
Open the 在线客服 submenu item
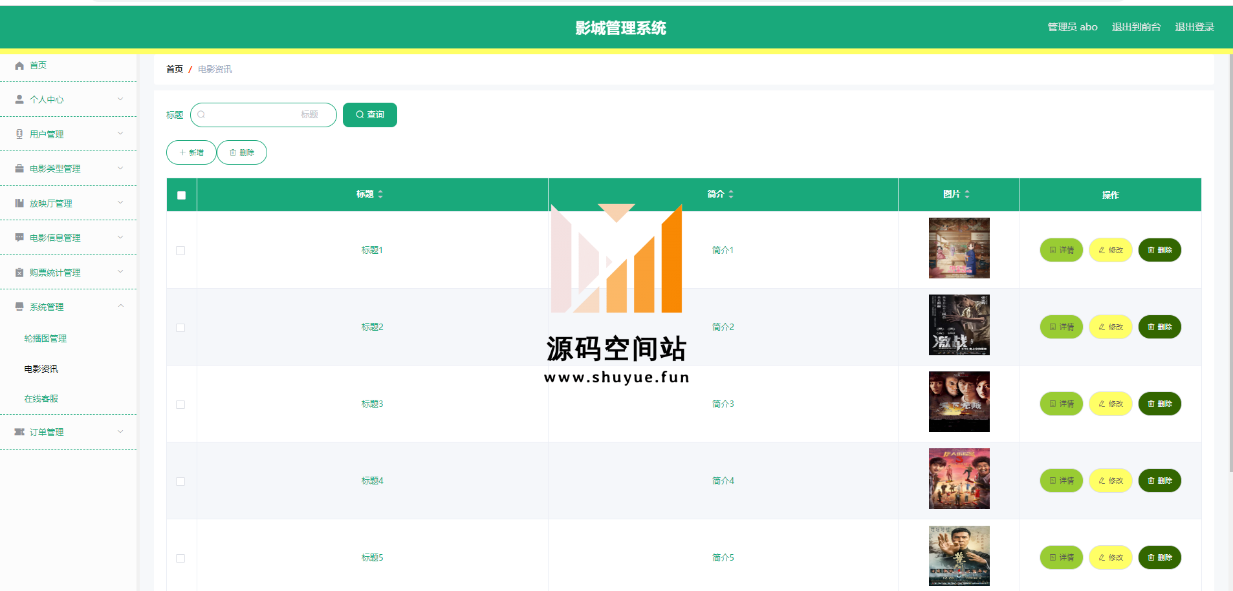tap(41, 399)
